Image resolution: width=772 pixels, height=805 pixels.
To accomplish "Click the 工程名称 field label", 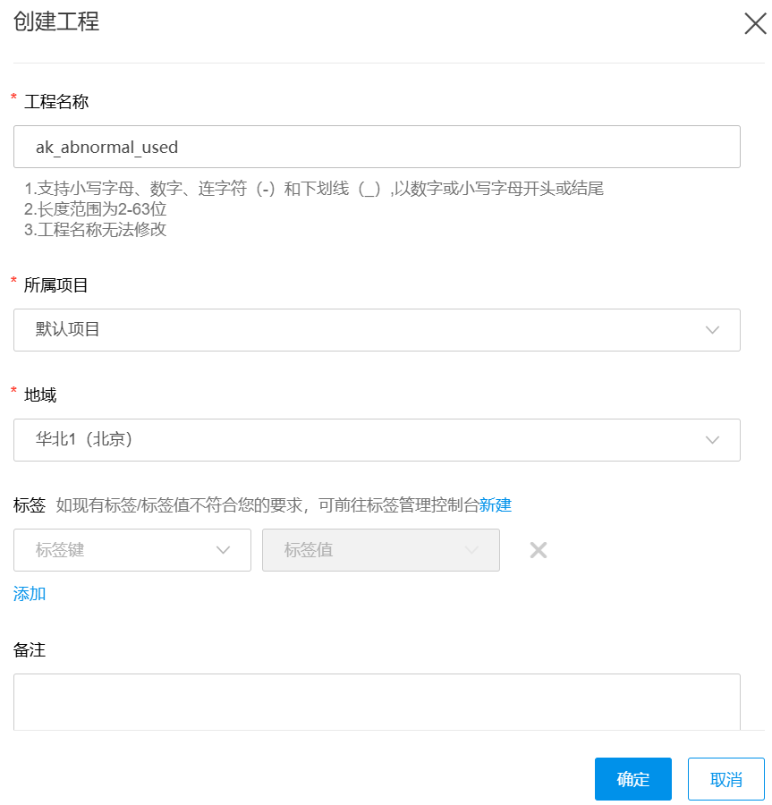I will [56, 101].
